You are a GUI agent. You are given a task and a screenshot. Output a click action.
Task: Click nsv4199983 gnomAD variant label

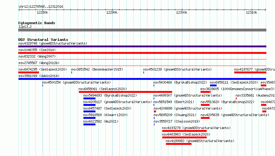coord(200,141)
